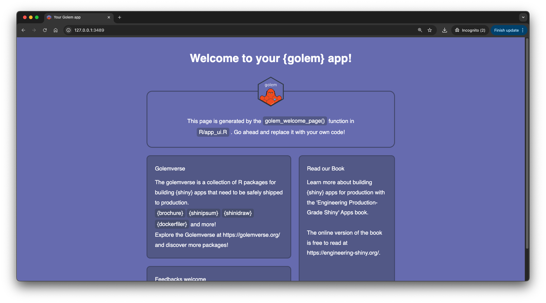
Task: View site information icon in address bar
Action: [x=68, y=30]
